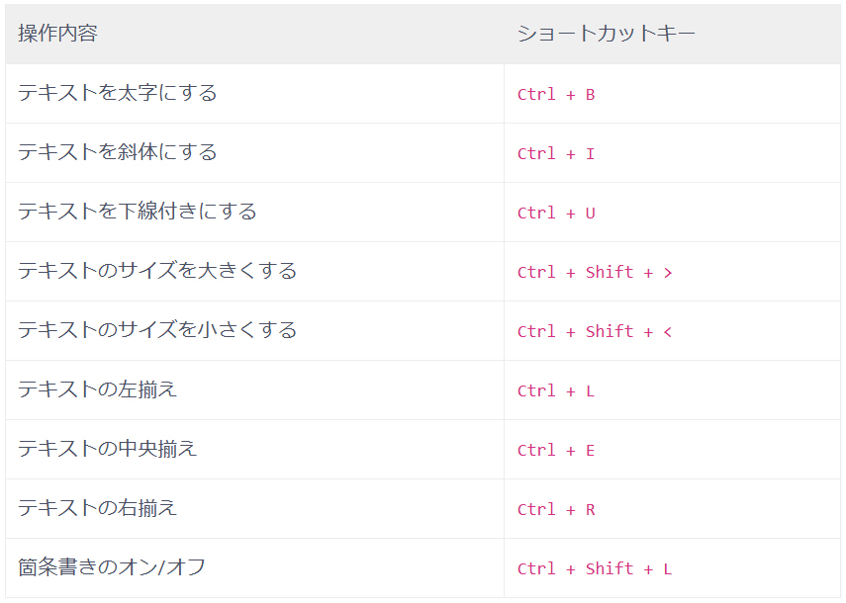This screenshot has height=603, width=846.
Task: Click the Ctrl + B shortcut code
Action: tap(556, 95)
